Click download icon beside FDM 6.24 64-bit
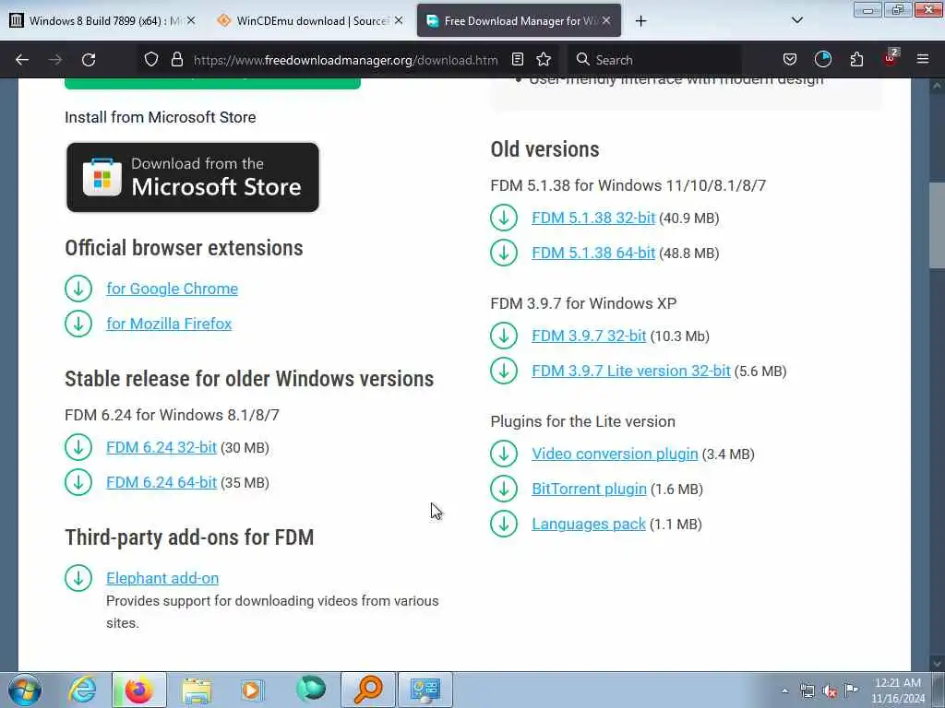 78,482
